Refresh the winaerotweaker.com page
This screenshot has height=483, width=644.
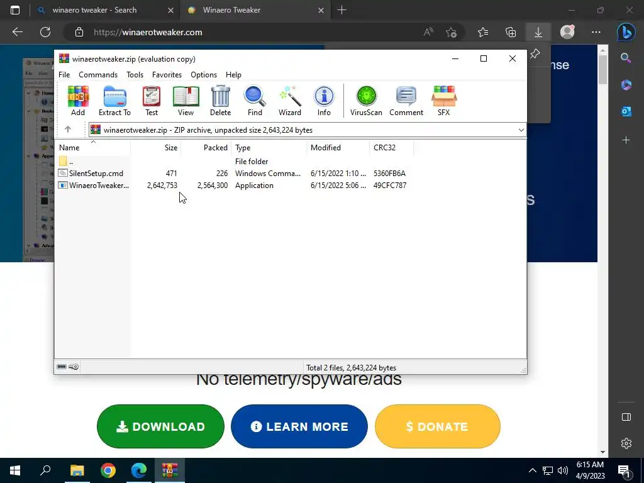point(45,32)
